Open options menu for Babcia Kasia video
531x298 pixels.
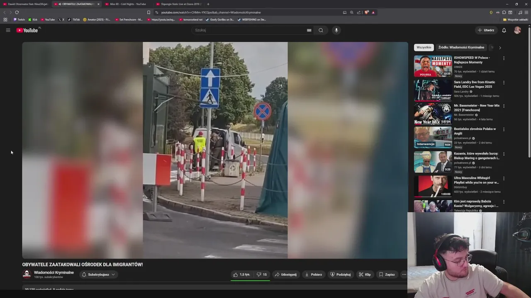(504, 202)
